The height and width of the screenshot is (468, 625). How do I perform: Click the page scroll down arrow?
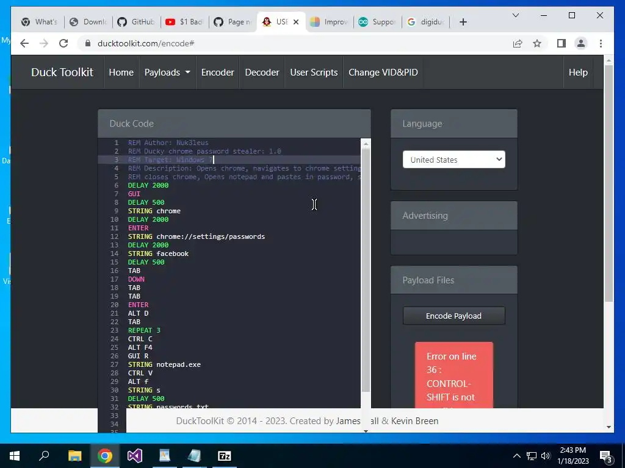pyautogui.click(x=609, y=427)
